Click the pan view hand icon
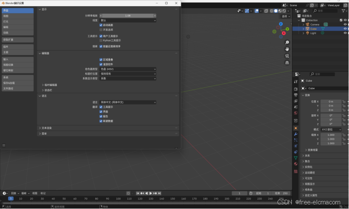The width and height of the screenshot is (349, 209). pos(287,49)
